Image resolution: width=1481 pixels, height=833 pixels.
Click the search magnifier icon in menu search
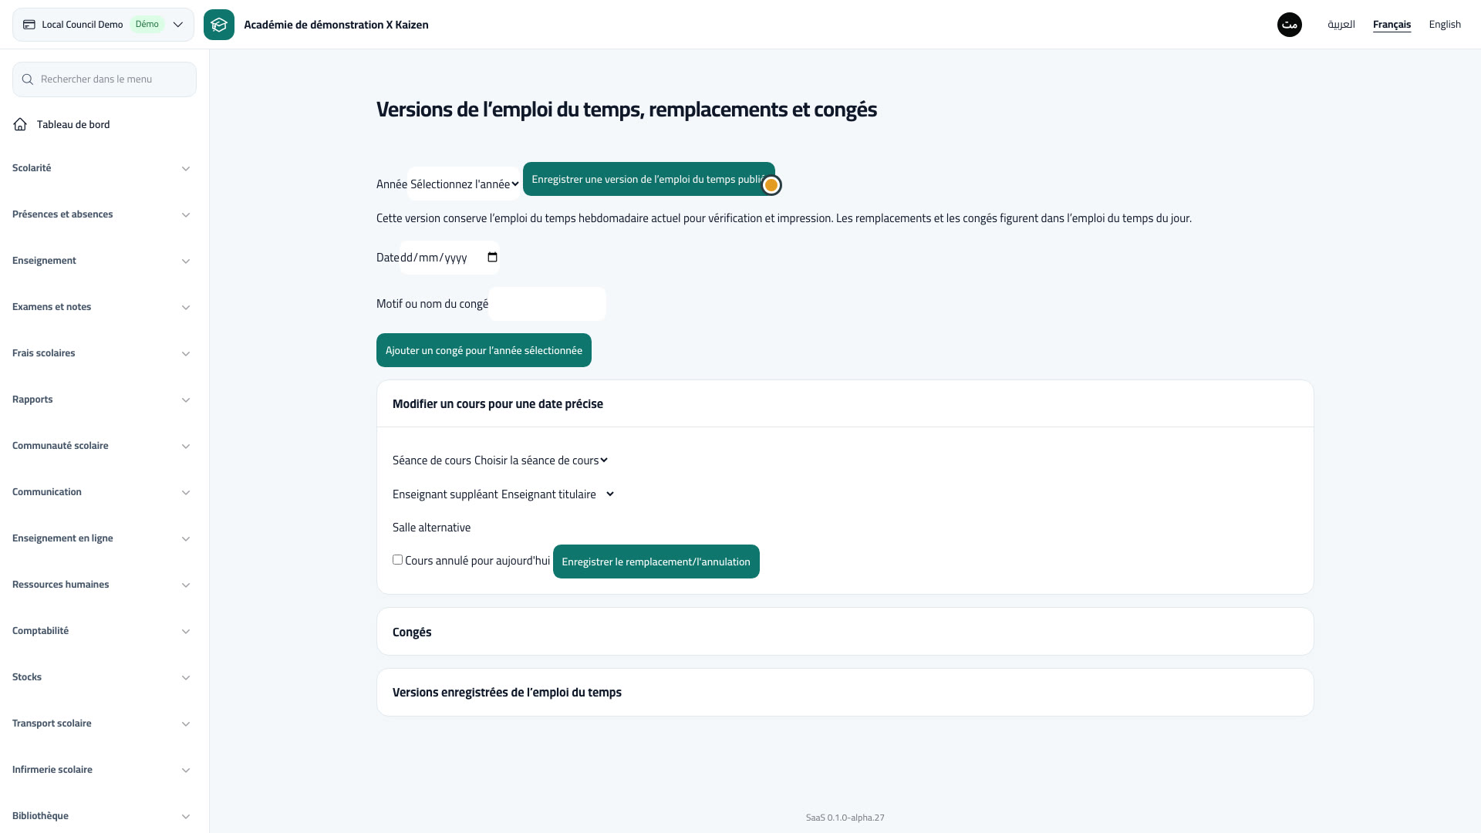tap(28, 79)
